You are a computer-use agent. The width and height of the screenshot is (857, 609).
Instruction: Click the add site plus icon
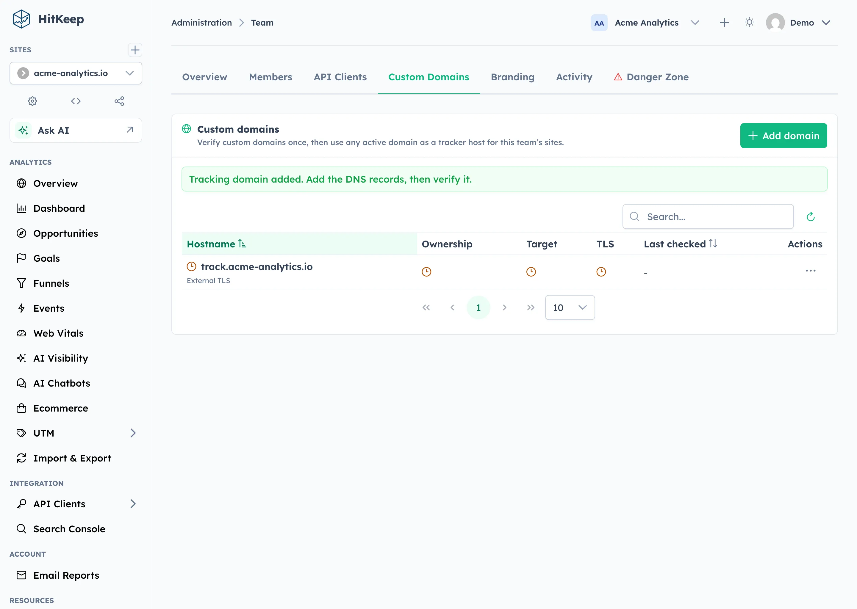pos(135,50)
